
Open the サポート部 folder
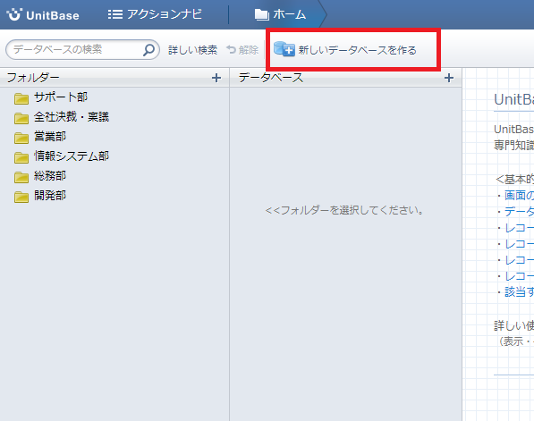tap(61, 97)
